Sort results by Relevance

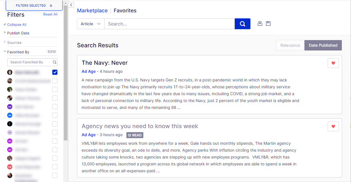[290, 45]
